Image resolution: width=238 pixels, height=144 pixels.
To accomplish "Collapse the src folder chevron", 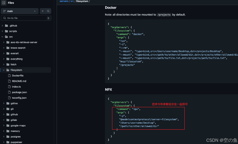I will (2, 37).
